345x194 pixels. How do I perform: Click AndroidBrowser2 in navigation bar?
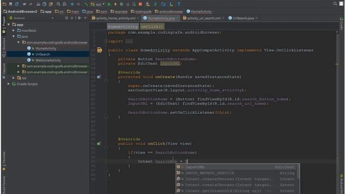point(20,11)
